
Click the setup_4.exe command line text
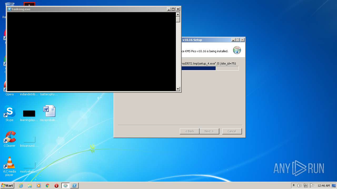(209, 64)
